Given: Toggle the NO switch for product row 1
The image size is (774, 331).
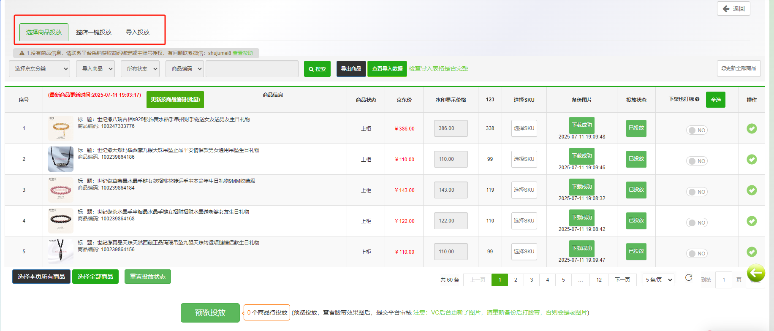Looking at the screenshot, I should (696, 130).
